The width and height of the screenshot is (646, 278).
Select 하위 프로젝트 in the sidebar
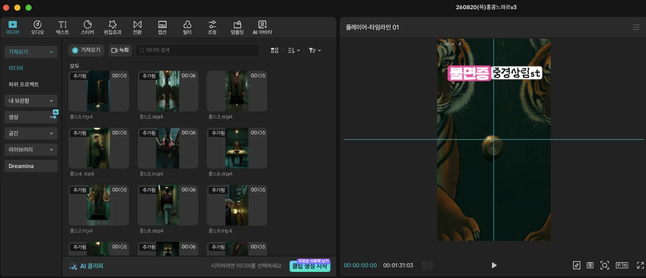coord(24,85)
